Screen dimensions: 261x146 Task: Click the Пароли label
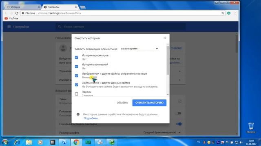pyautogui.click(x=86, y=92)
